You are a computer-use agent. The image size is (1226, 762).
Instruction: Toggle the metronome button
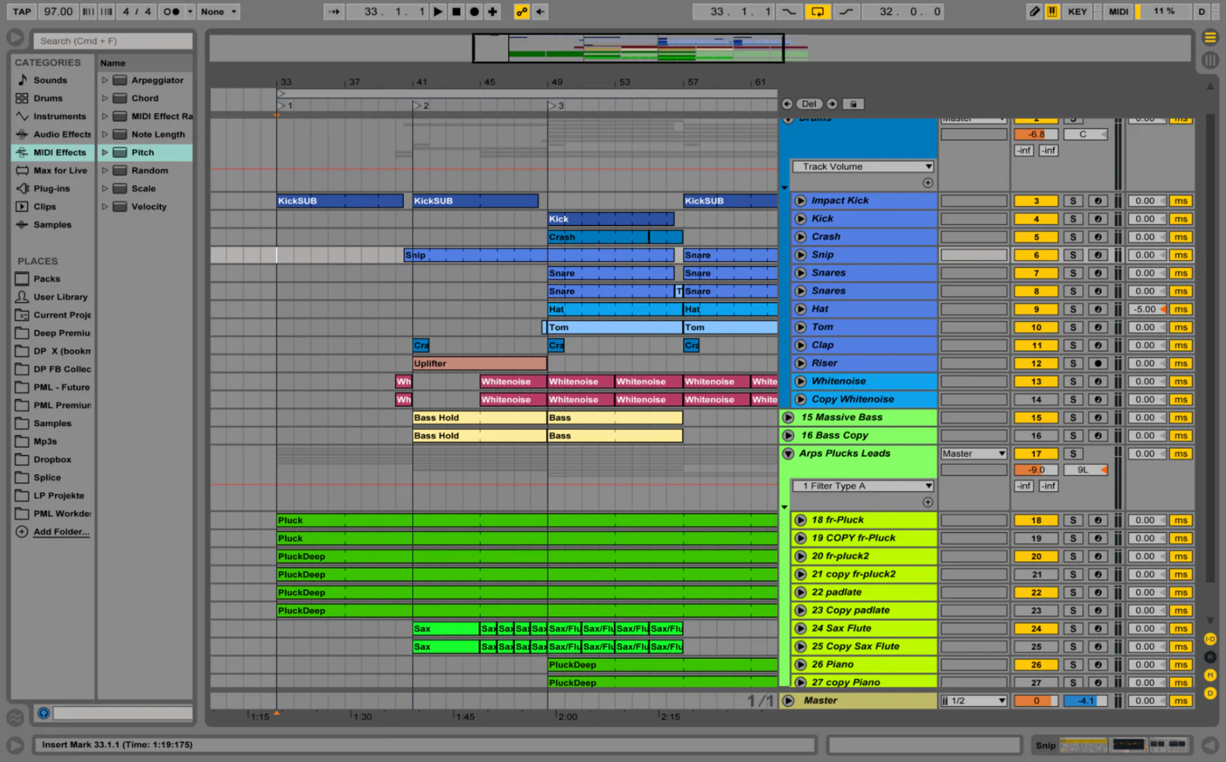click(171, 11)
